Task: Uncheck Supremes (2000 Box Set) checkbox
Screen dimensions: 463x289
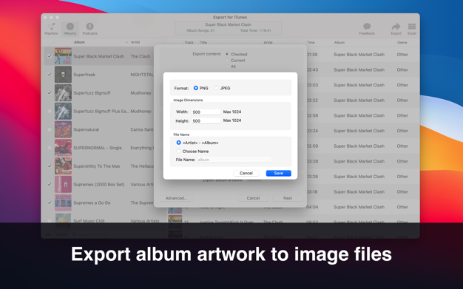Action: [50, 184]
